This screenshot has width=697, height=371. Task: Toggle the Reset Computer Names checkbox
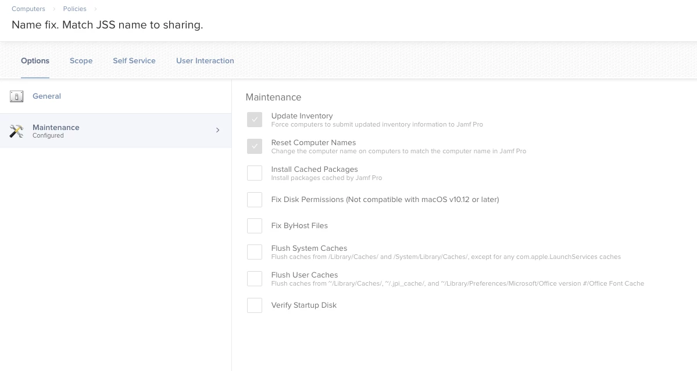pyautogui.click(x=255, y=146)
